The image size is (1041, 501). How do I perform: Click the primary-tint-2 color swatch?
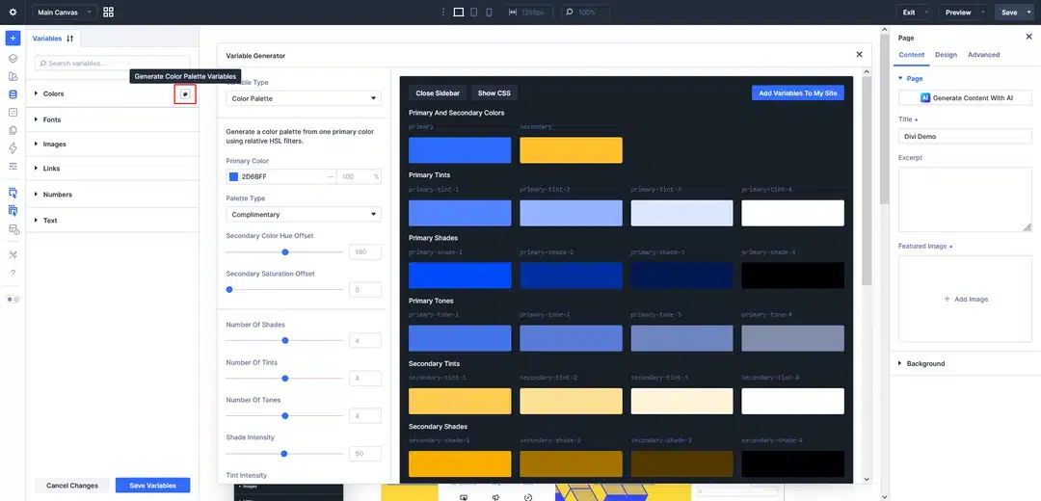[x=571, y=213]
